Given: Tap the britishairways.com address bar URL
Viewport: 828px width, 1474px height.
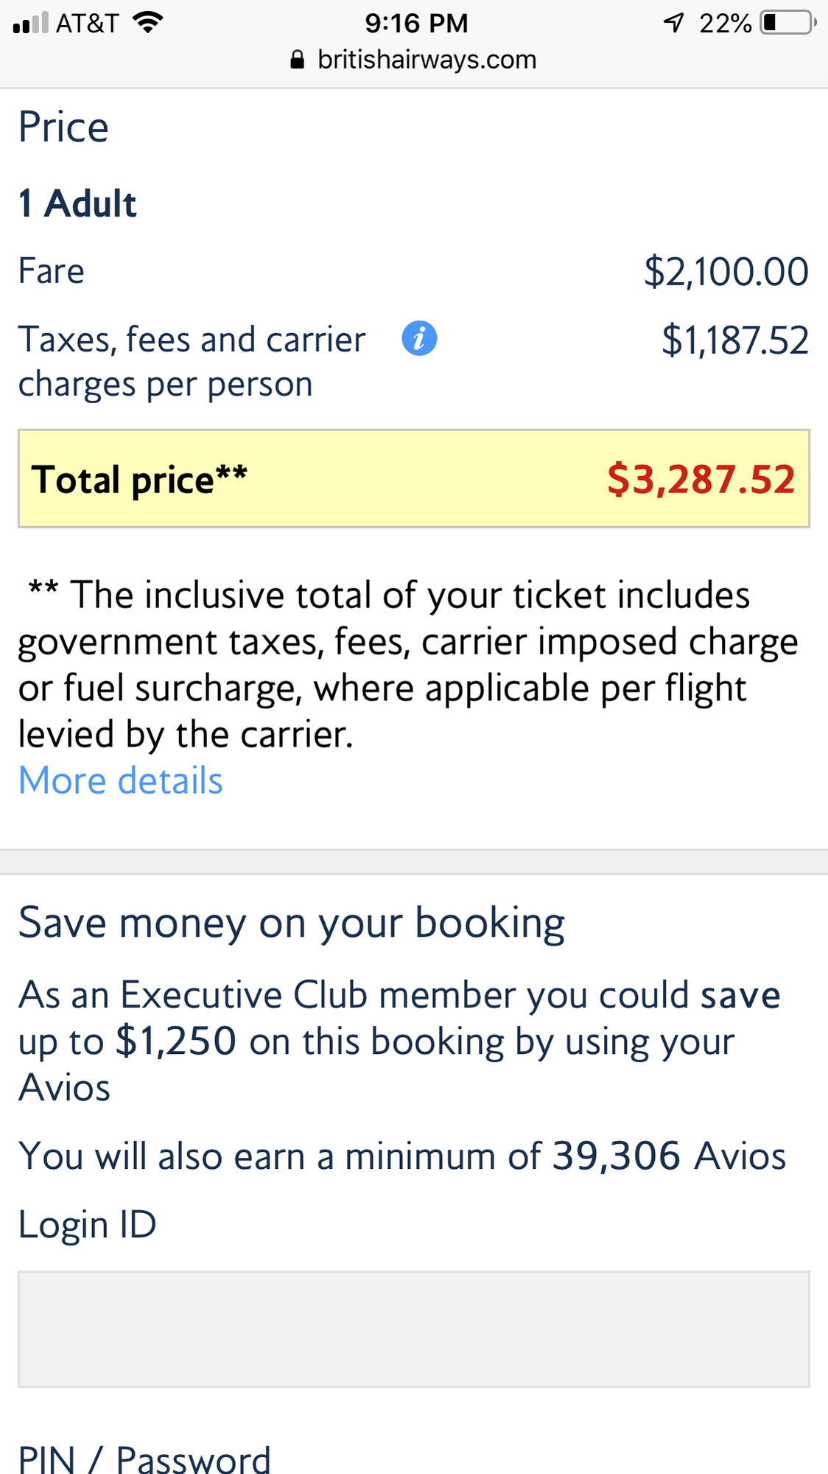Looking at the screenshot, I should (x=427, y=60).
